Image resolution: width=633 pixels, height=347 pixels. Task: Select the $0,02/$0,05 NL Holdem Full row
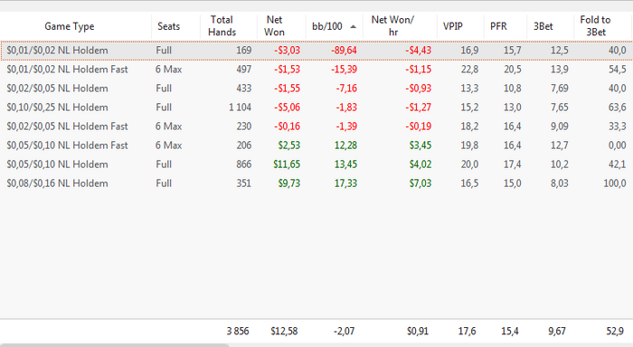pos(316,89)
